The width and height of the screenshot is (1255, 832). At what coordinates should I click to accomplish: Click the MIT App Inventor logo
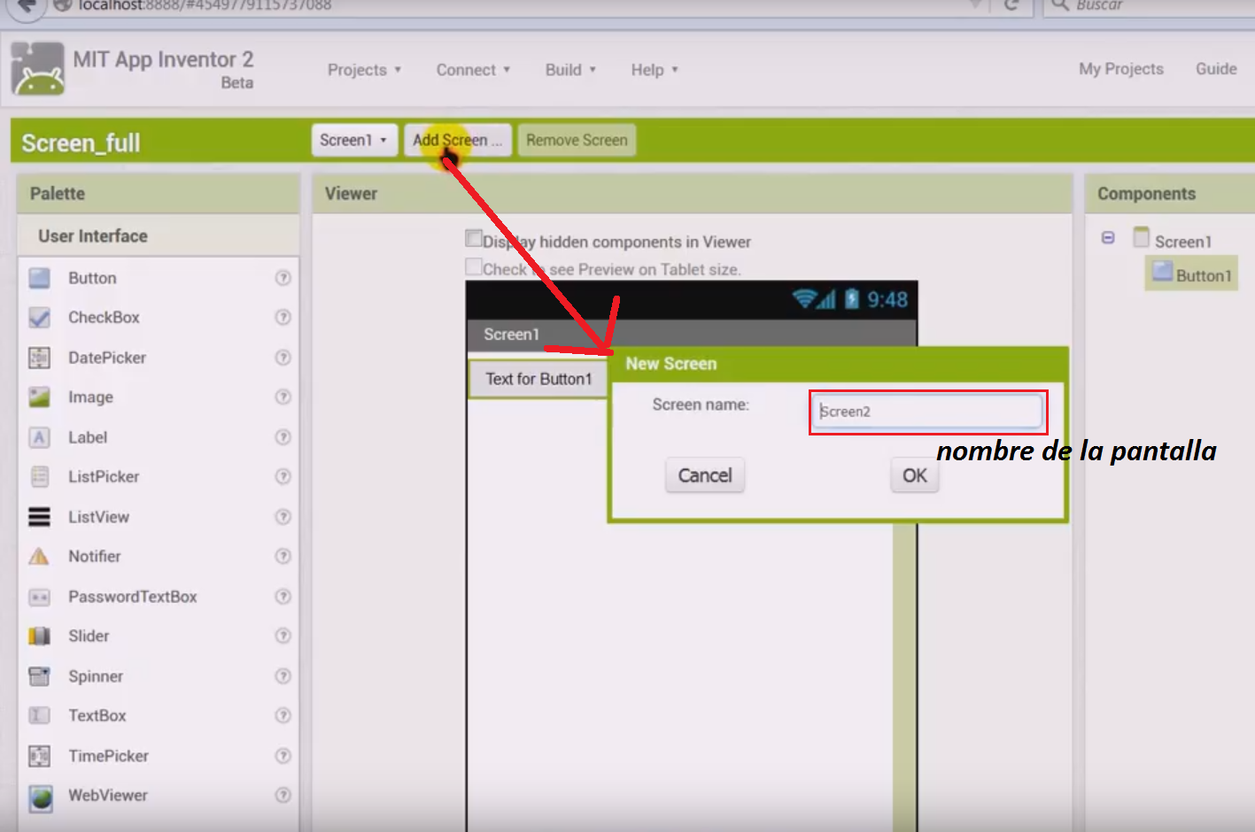pos(35,68)
